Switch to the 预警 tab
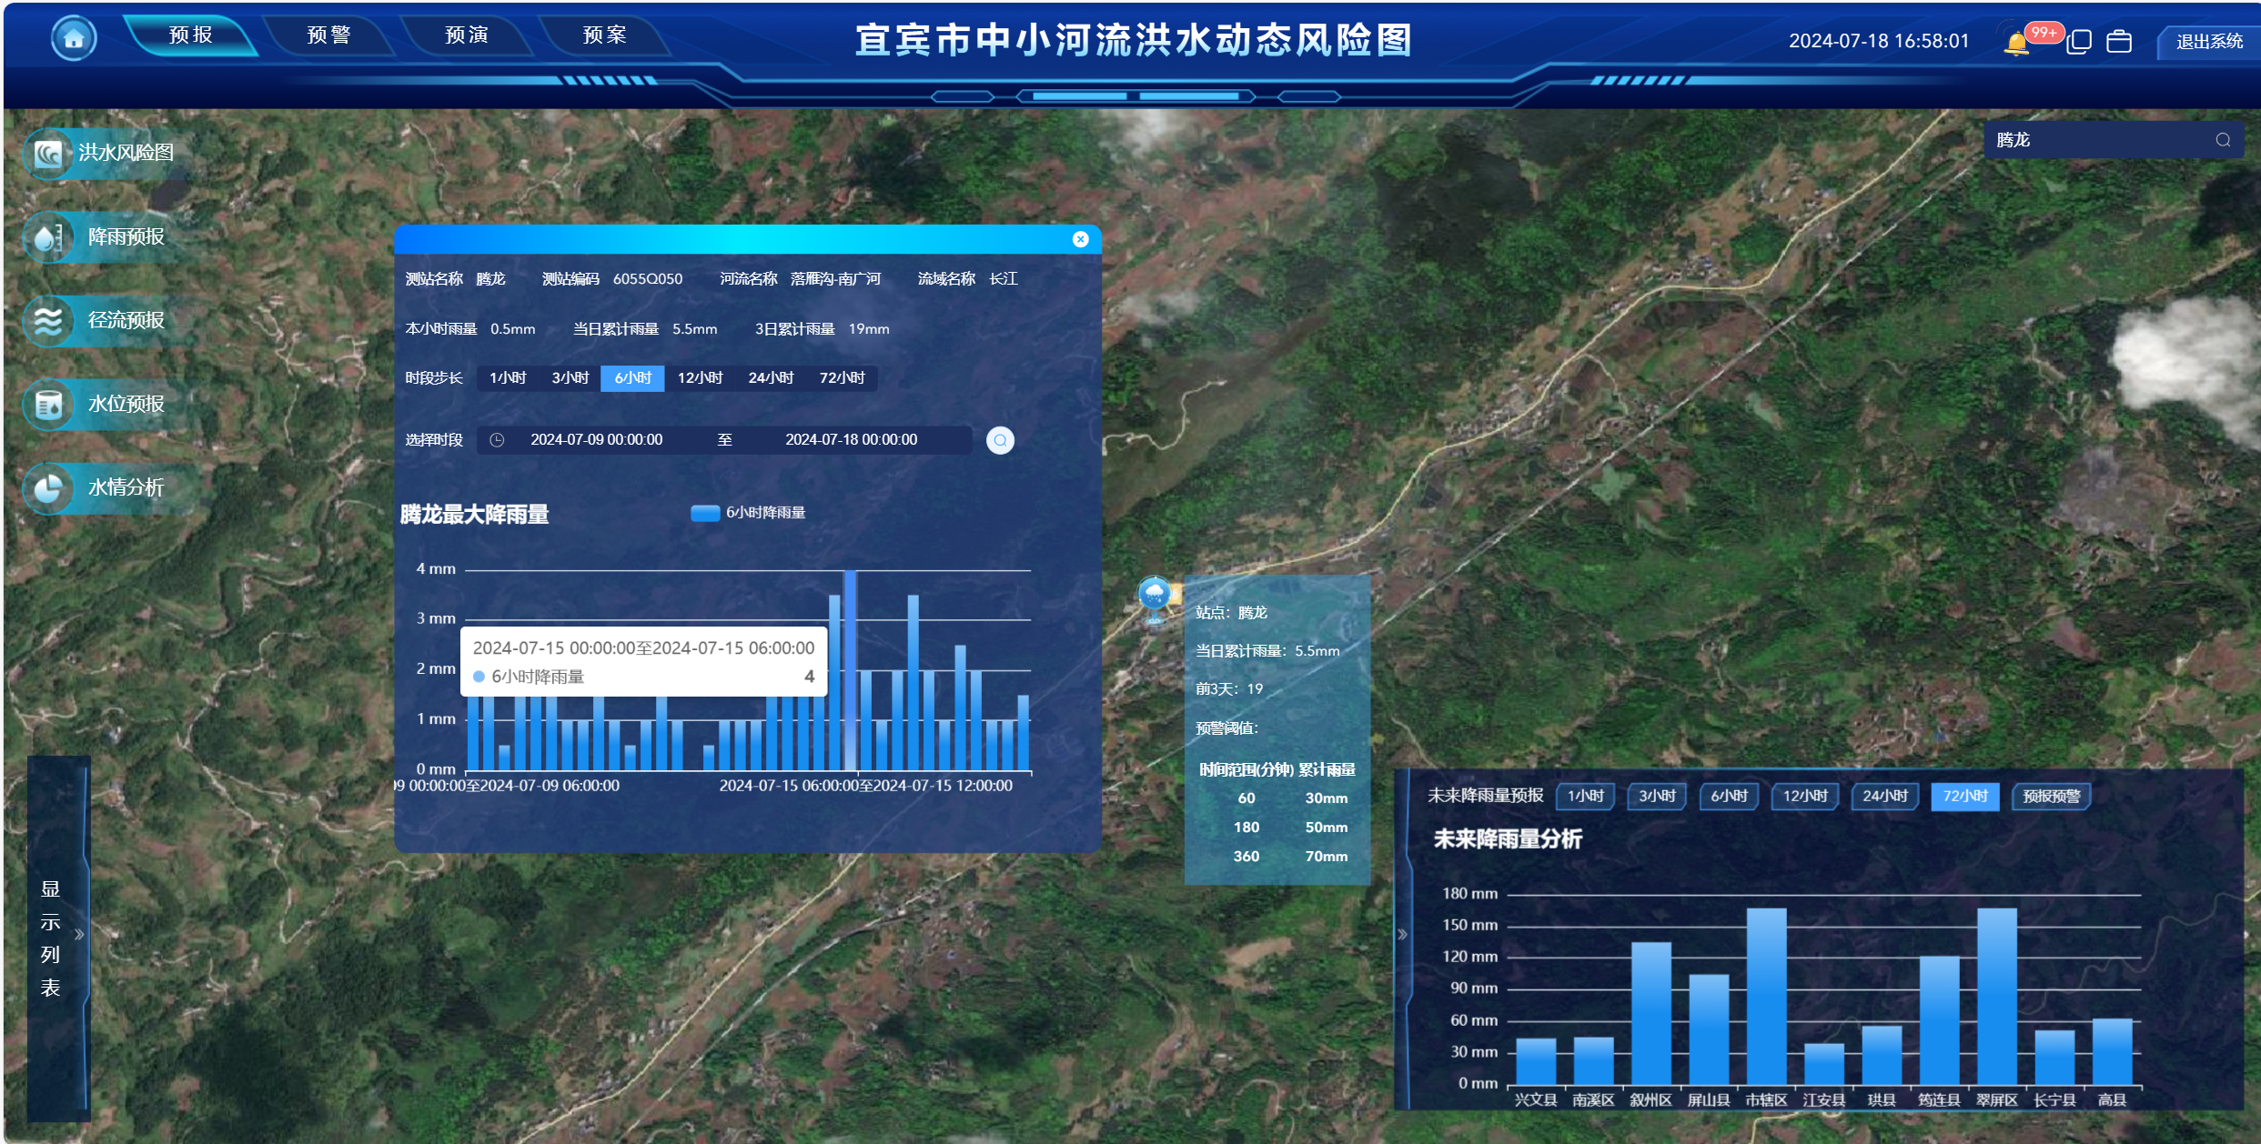 tap(328, 35)
